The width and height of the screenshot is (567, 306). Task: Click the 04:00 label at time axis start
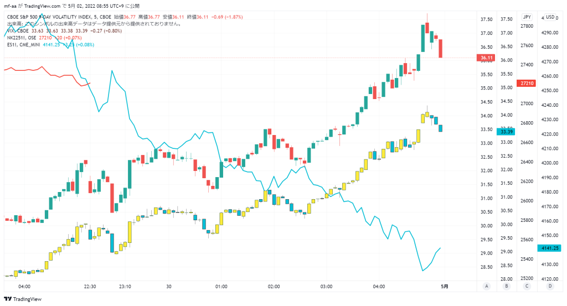[x=24, y=287]
